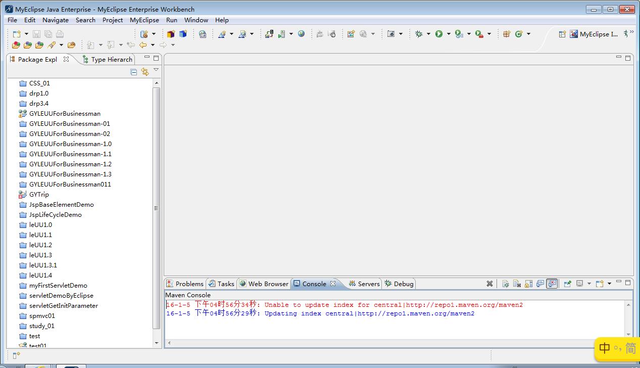Screen dimensions: 640x368
Task: Switch to the Tasks tab
Action: 221,284
